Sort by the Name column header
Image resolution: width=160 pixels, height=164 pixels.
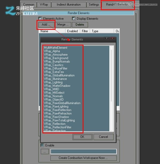coord(52,31)
